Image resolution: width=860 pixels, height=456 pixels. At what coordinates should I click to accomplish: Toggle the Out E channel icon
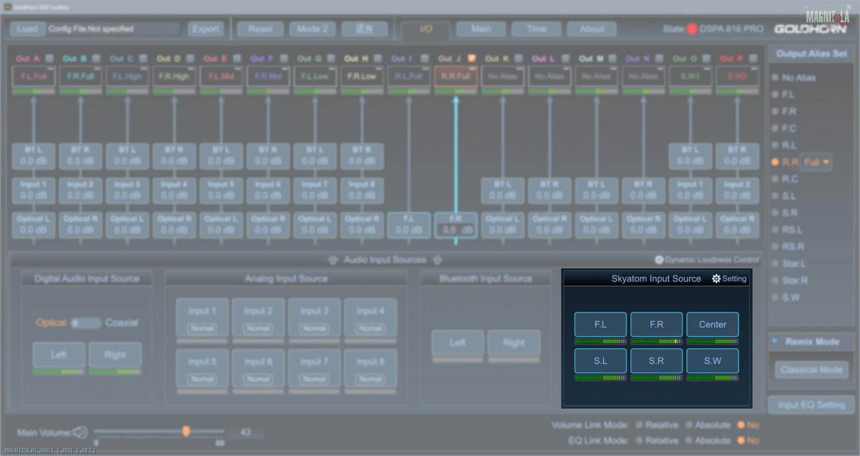pyautogui.click(x=237, y=58)
